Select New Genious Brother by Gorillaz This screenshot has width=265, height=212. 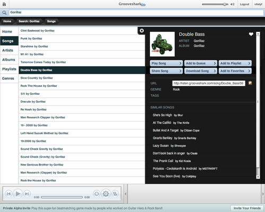pos(82,165)
